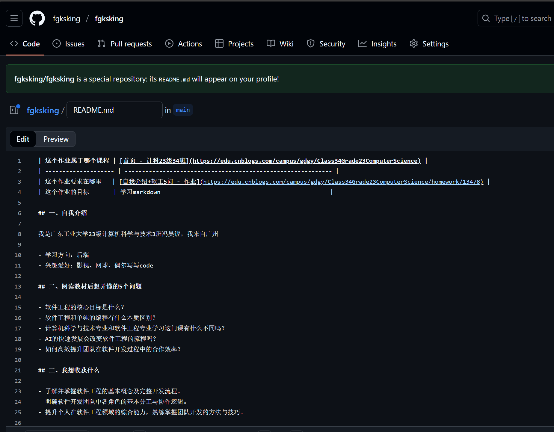Click the fgksking owner link in header
Image resolution: width=554 pixels, height=432 pixels.
[x=67, y=19]
